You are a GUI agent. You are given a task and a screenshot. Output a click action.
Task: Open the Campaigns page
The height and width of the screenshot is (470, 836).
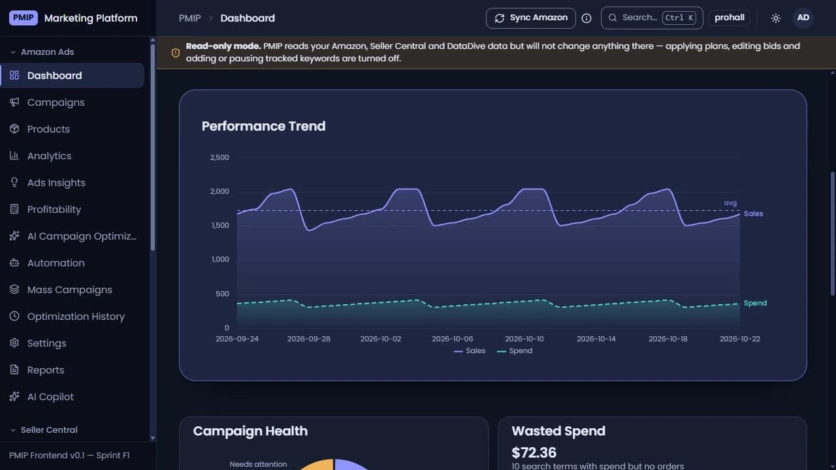(72, 102)
